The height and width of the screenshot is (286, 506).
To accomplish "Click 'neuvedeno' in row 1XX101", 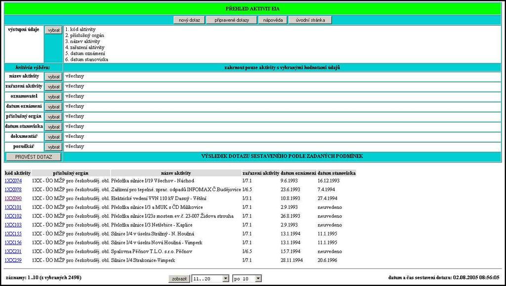I will (x=330, y=207).
